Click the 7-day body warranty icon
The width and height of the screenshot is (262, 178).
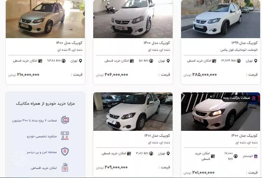tap(65, 120)
